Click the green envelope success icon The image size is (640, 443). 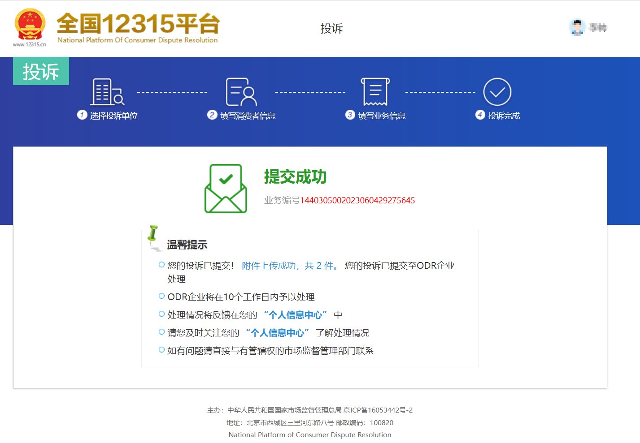226,189
